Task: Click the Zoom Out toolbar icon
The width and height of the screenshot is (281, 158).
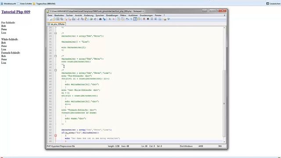Action: [x=114, y=19]
